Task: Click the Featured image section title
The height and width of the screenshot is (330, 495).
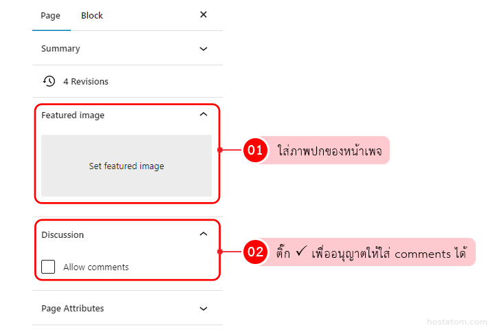Action: click(73, 115)
